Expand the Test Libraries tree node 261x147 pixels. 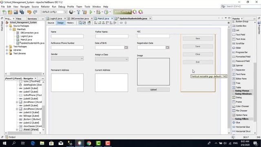pos(7,53)
